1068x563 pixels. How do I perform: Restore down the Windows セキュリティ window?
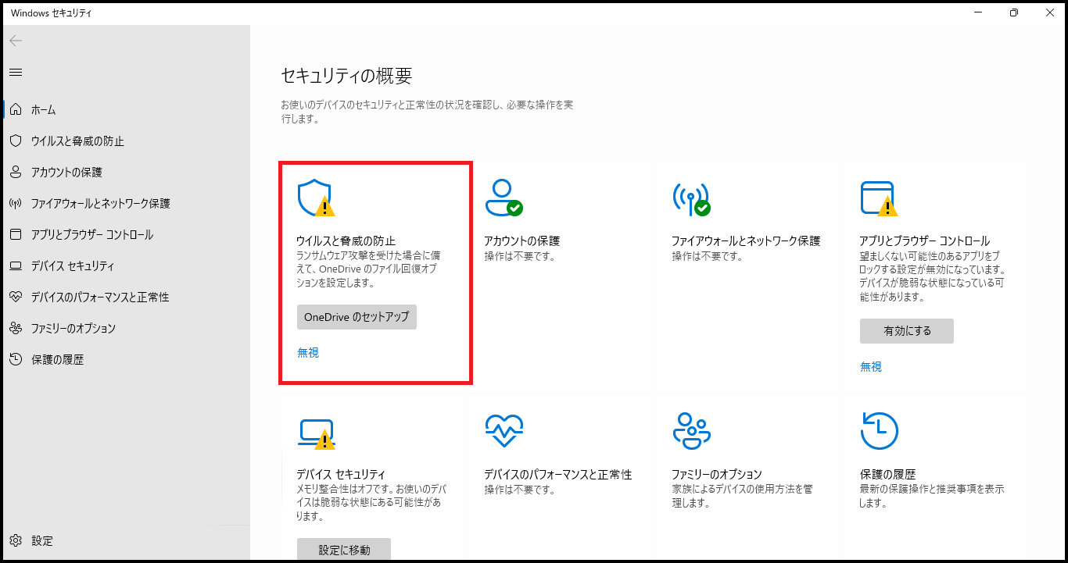coord(1014,12)
